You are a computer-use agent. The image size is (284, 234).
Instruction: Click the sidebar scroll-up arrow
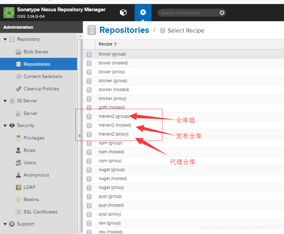[x=80, y=36]
